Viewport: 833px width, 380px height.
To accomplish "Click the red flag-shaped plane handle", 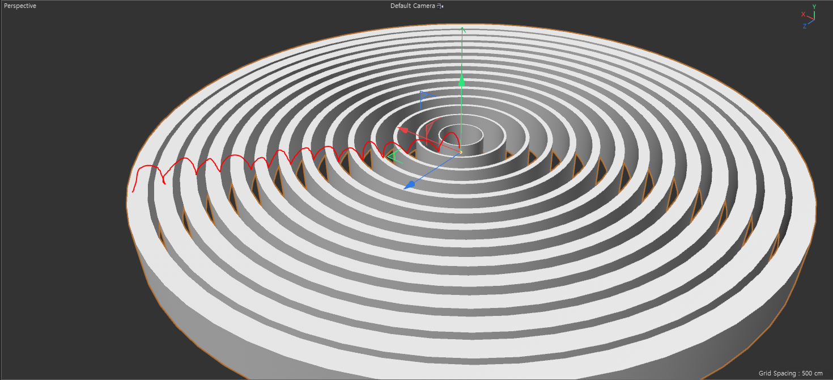I will [x=431, y=128].
